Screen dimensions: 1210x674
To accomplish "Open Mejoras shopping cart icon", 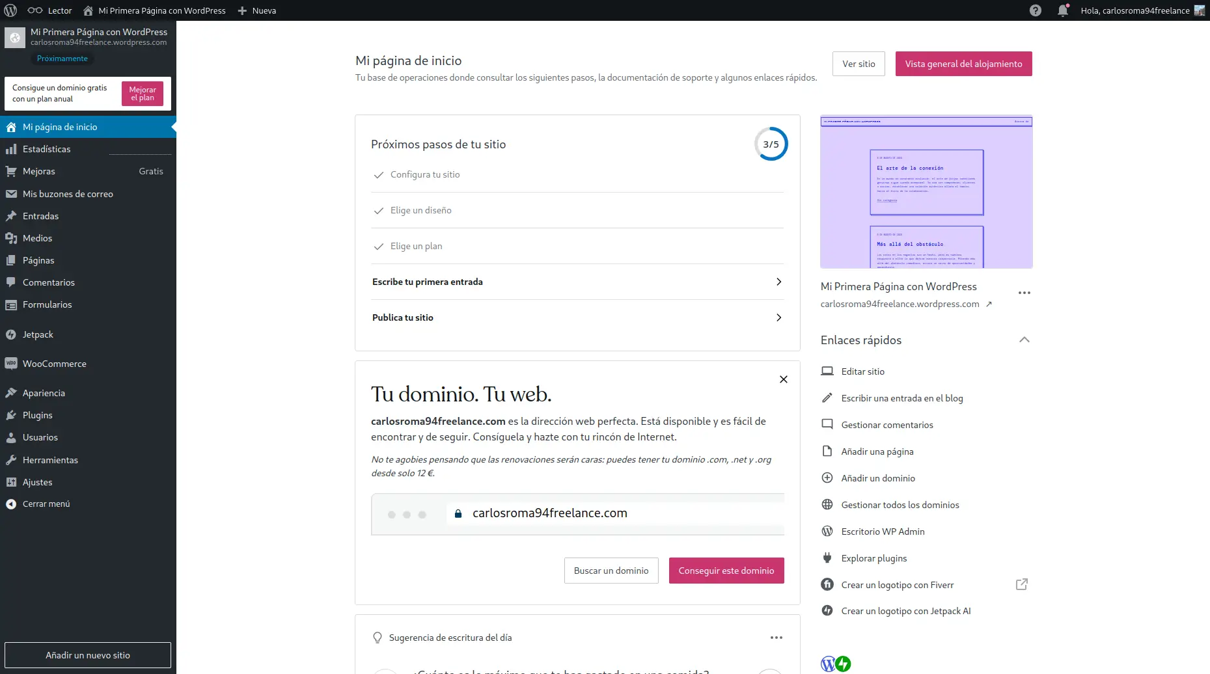I will pos(11,171).
